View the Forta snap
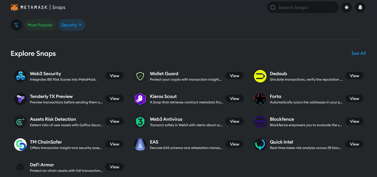The image size is (377, 177). 354,99
